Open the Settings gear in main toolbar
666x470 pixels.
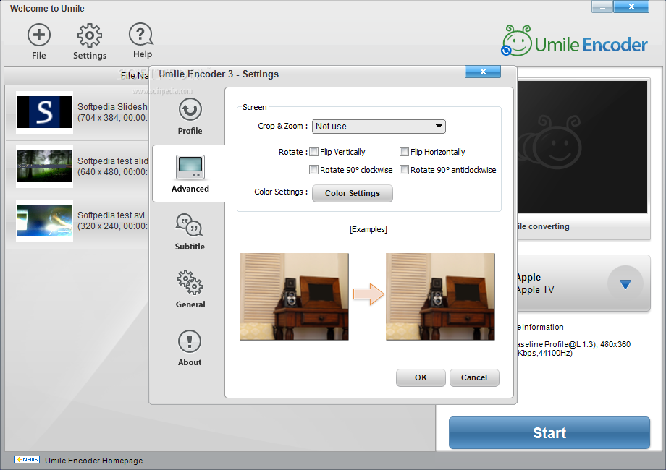(x=90, y=35)
